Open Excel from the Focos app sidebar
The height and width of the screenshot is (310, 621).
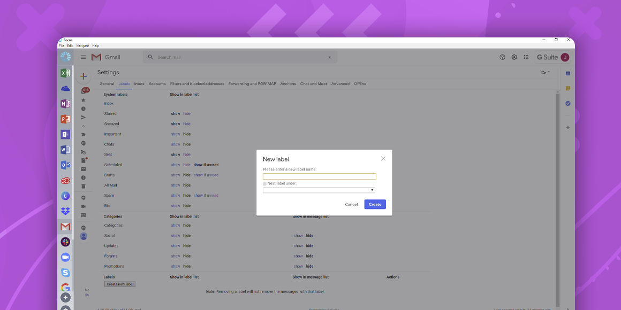65,73
